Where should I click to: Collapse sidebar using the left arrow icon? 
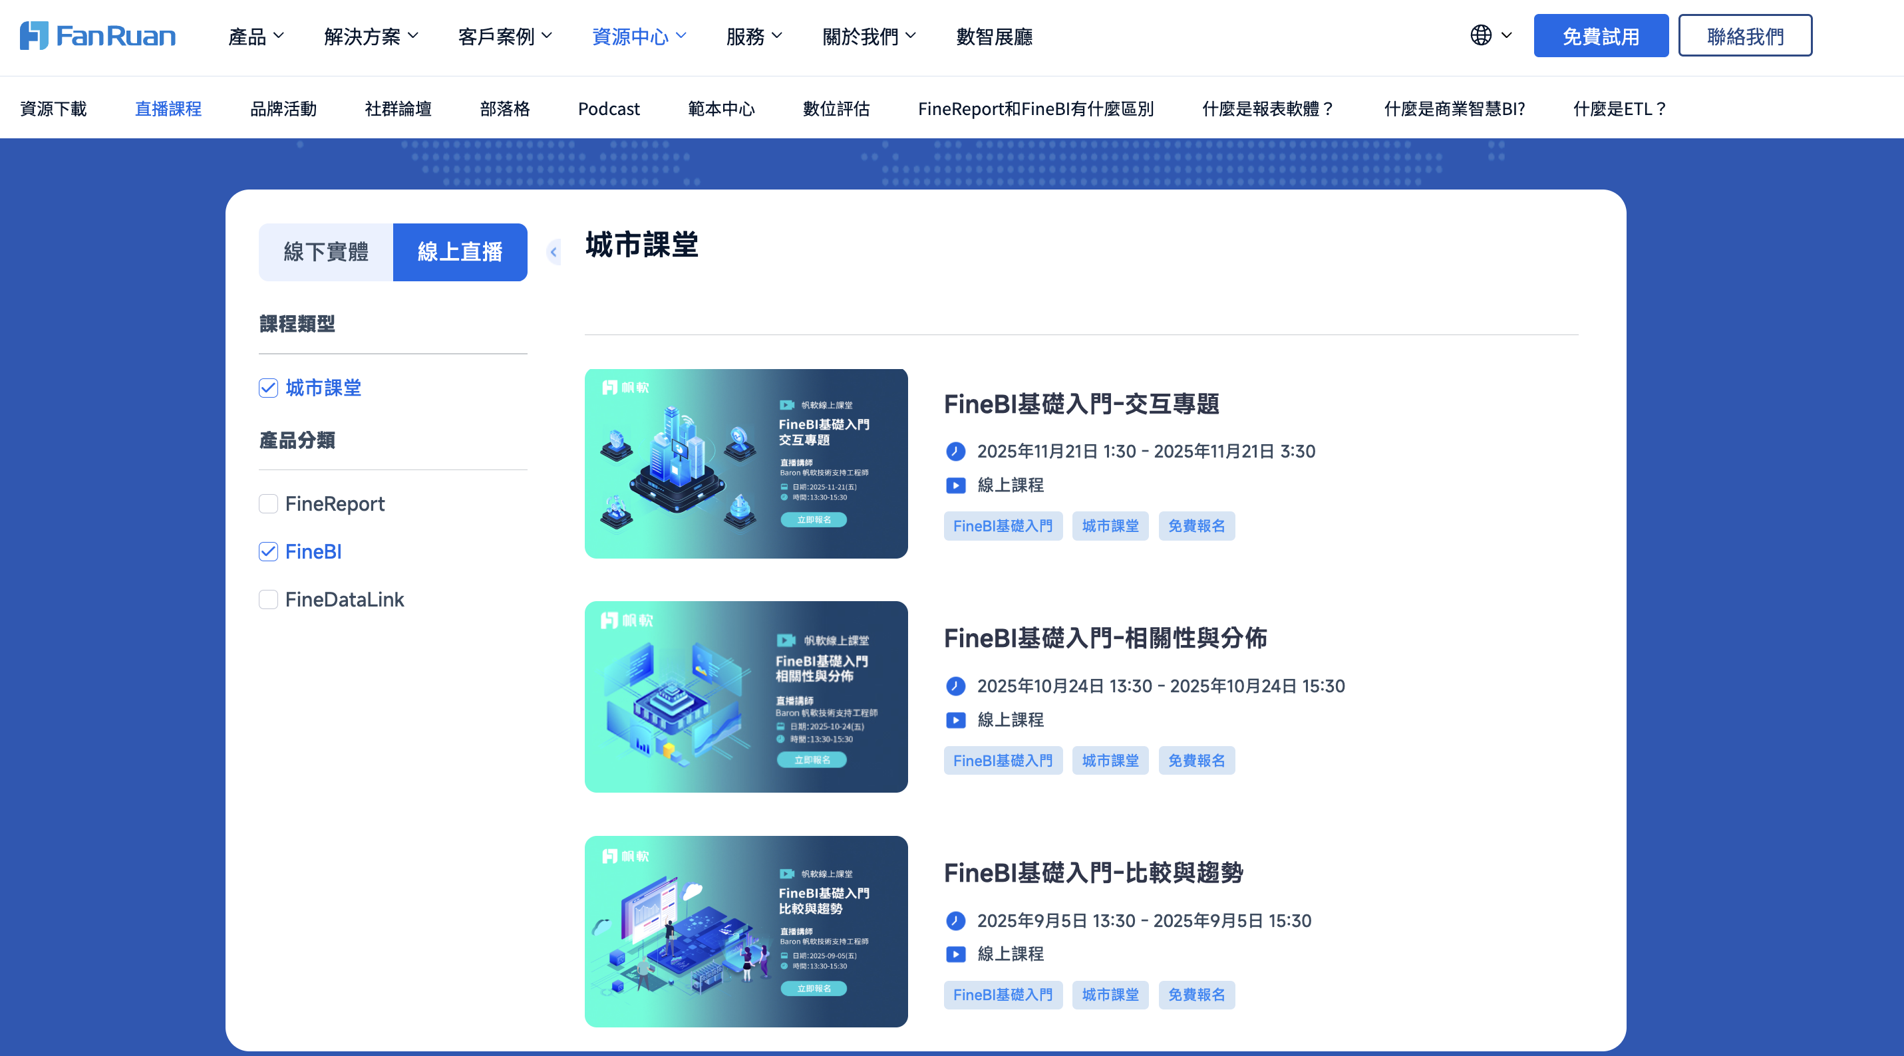pos(553,252)
